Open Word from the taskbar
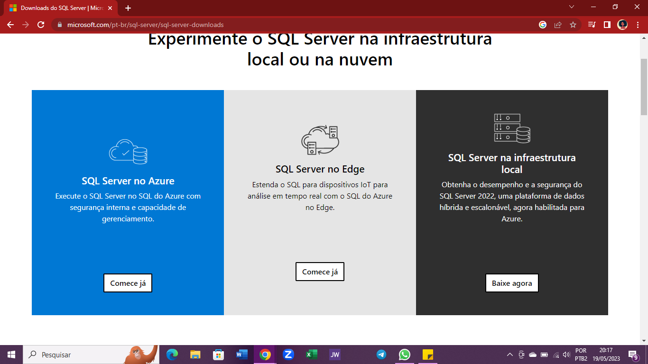 [242, 355]
